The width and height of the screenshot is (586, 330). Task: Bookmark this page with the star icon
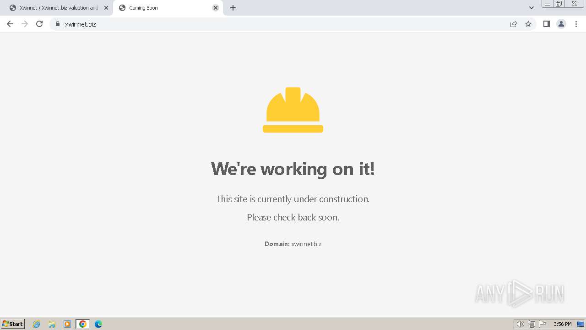point(528,24)
